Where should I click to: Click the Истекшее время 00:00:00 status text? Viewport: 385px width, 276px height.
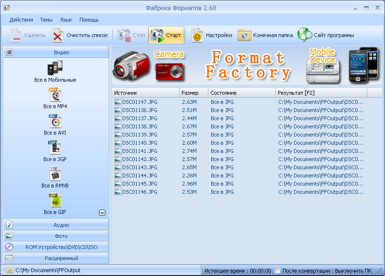pos(238,271)
